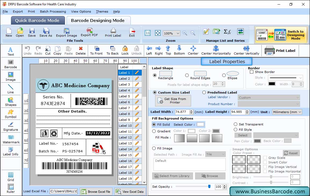Viewport: 310px width, 196px height.
Task: Open the Label Vendor dropdown
Action: click(x=269, y=98)
